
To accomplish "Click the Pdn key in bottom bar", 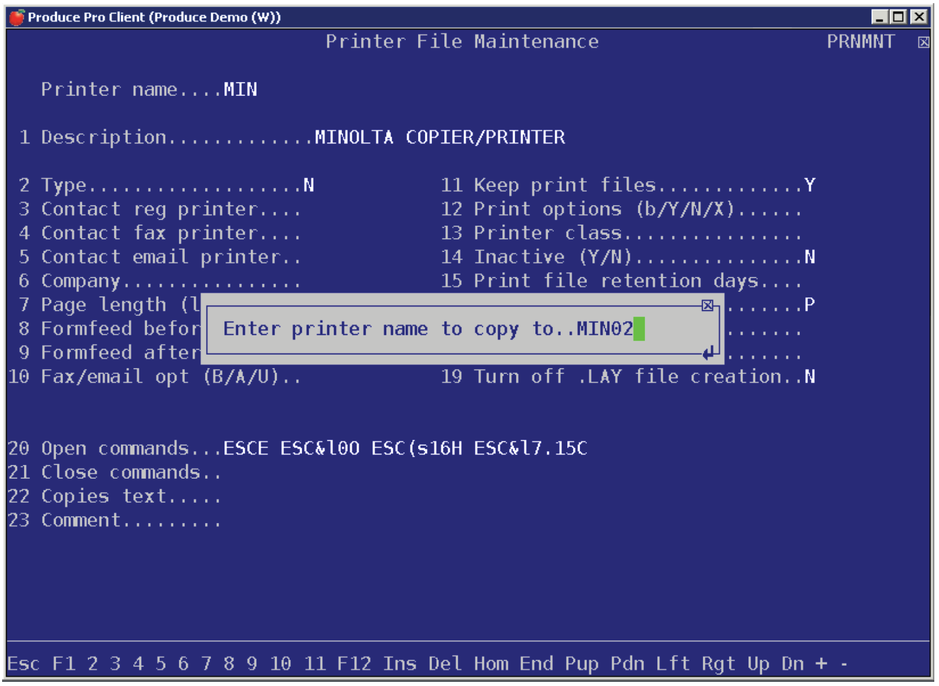I will click(627, 663).
